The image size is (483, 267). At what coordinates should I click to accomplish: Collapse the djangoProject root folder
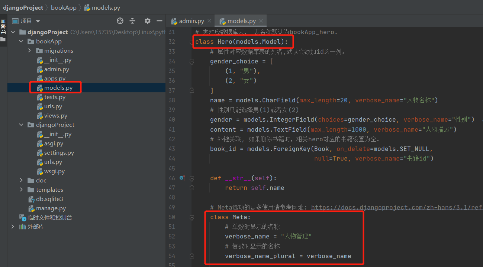tap(13, 32)
